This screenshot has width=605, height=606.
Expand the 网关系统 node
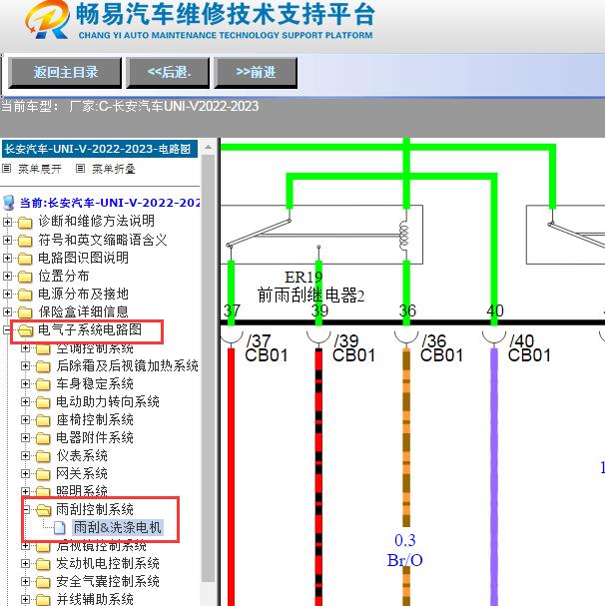[x=25, y=474]
